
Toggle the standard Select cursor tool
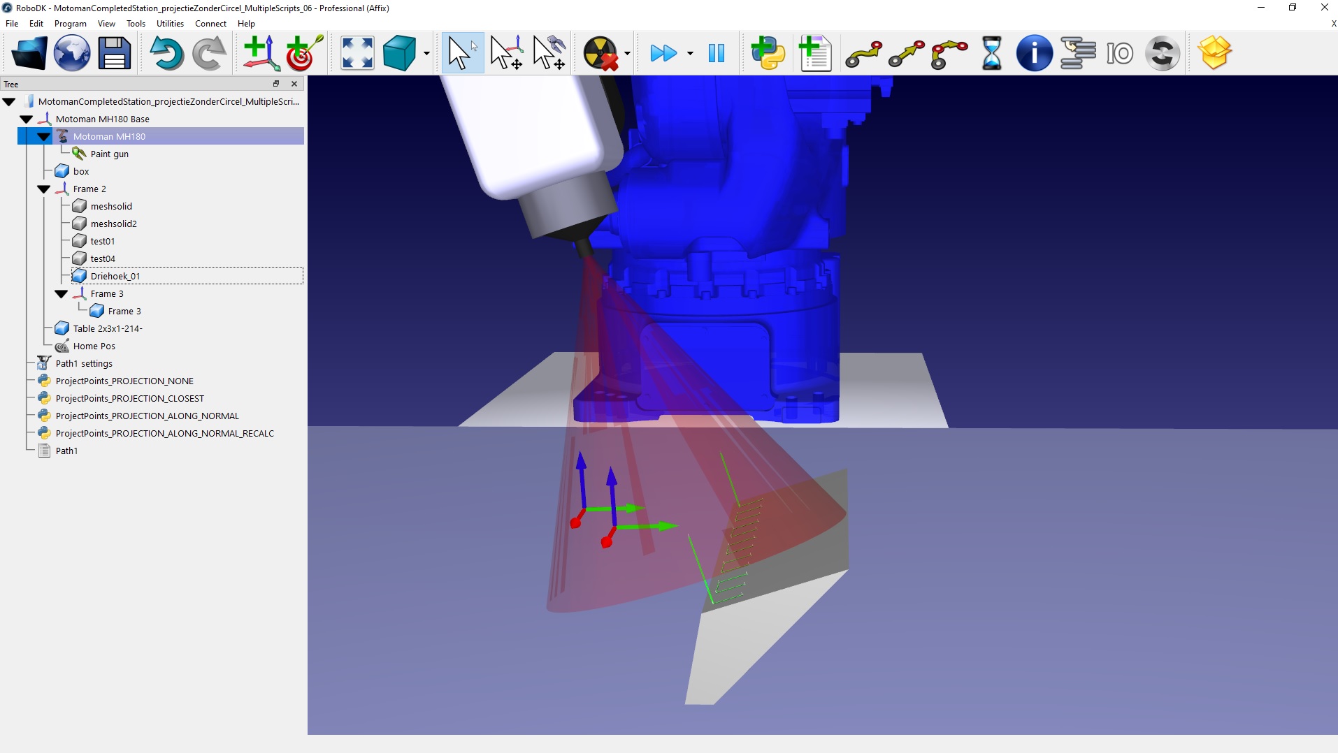click(461, 53)
